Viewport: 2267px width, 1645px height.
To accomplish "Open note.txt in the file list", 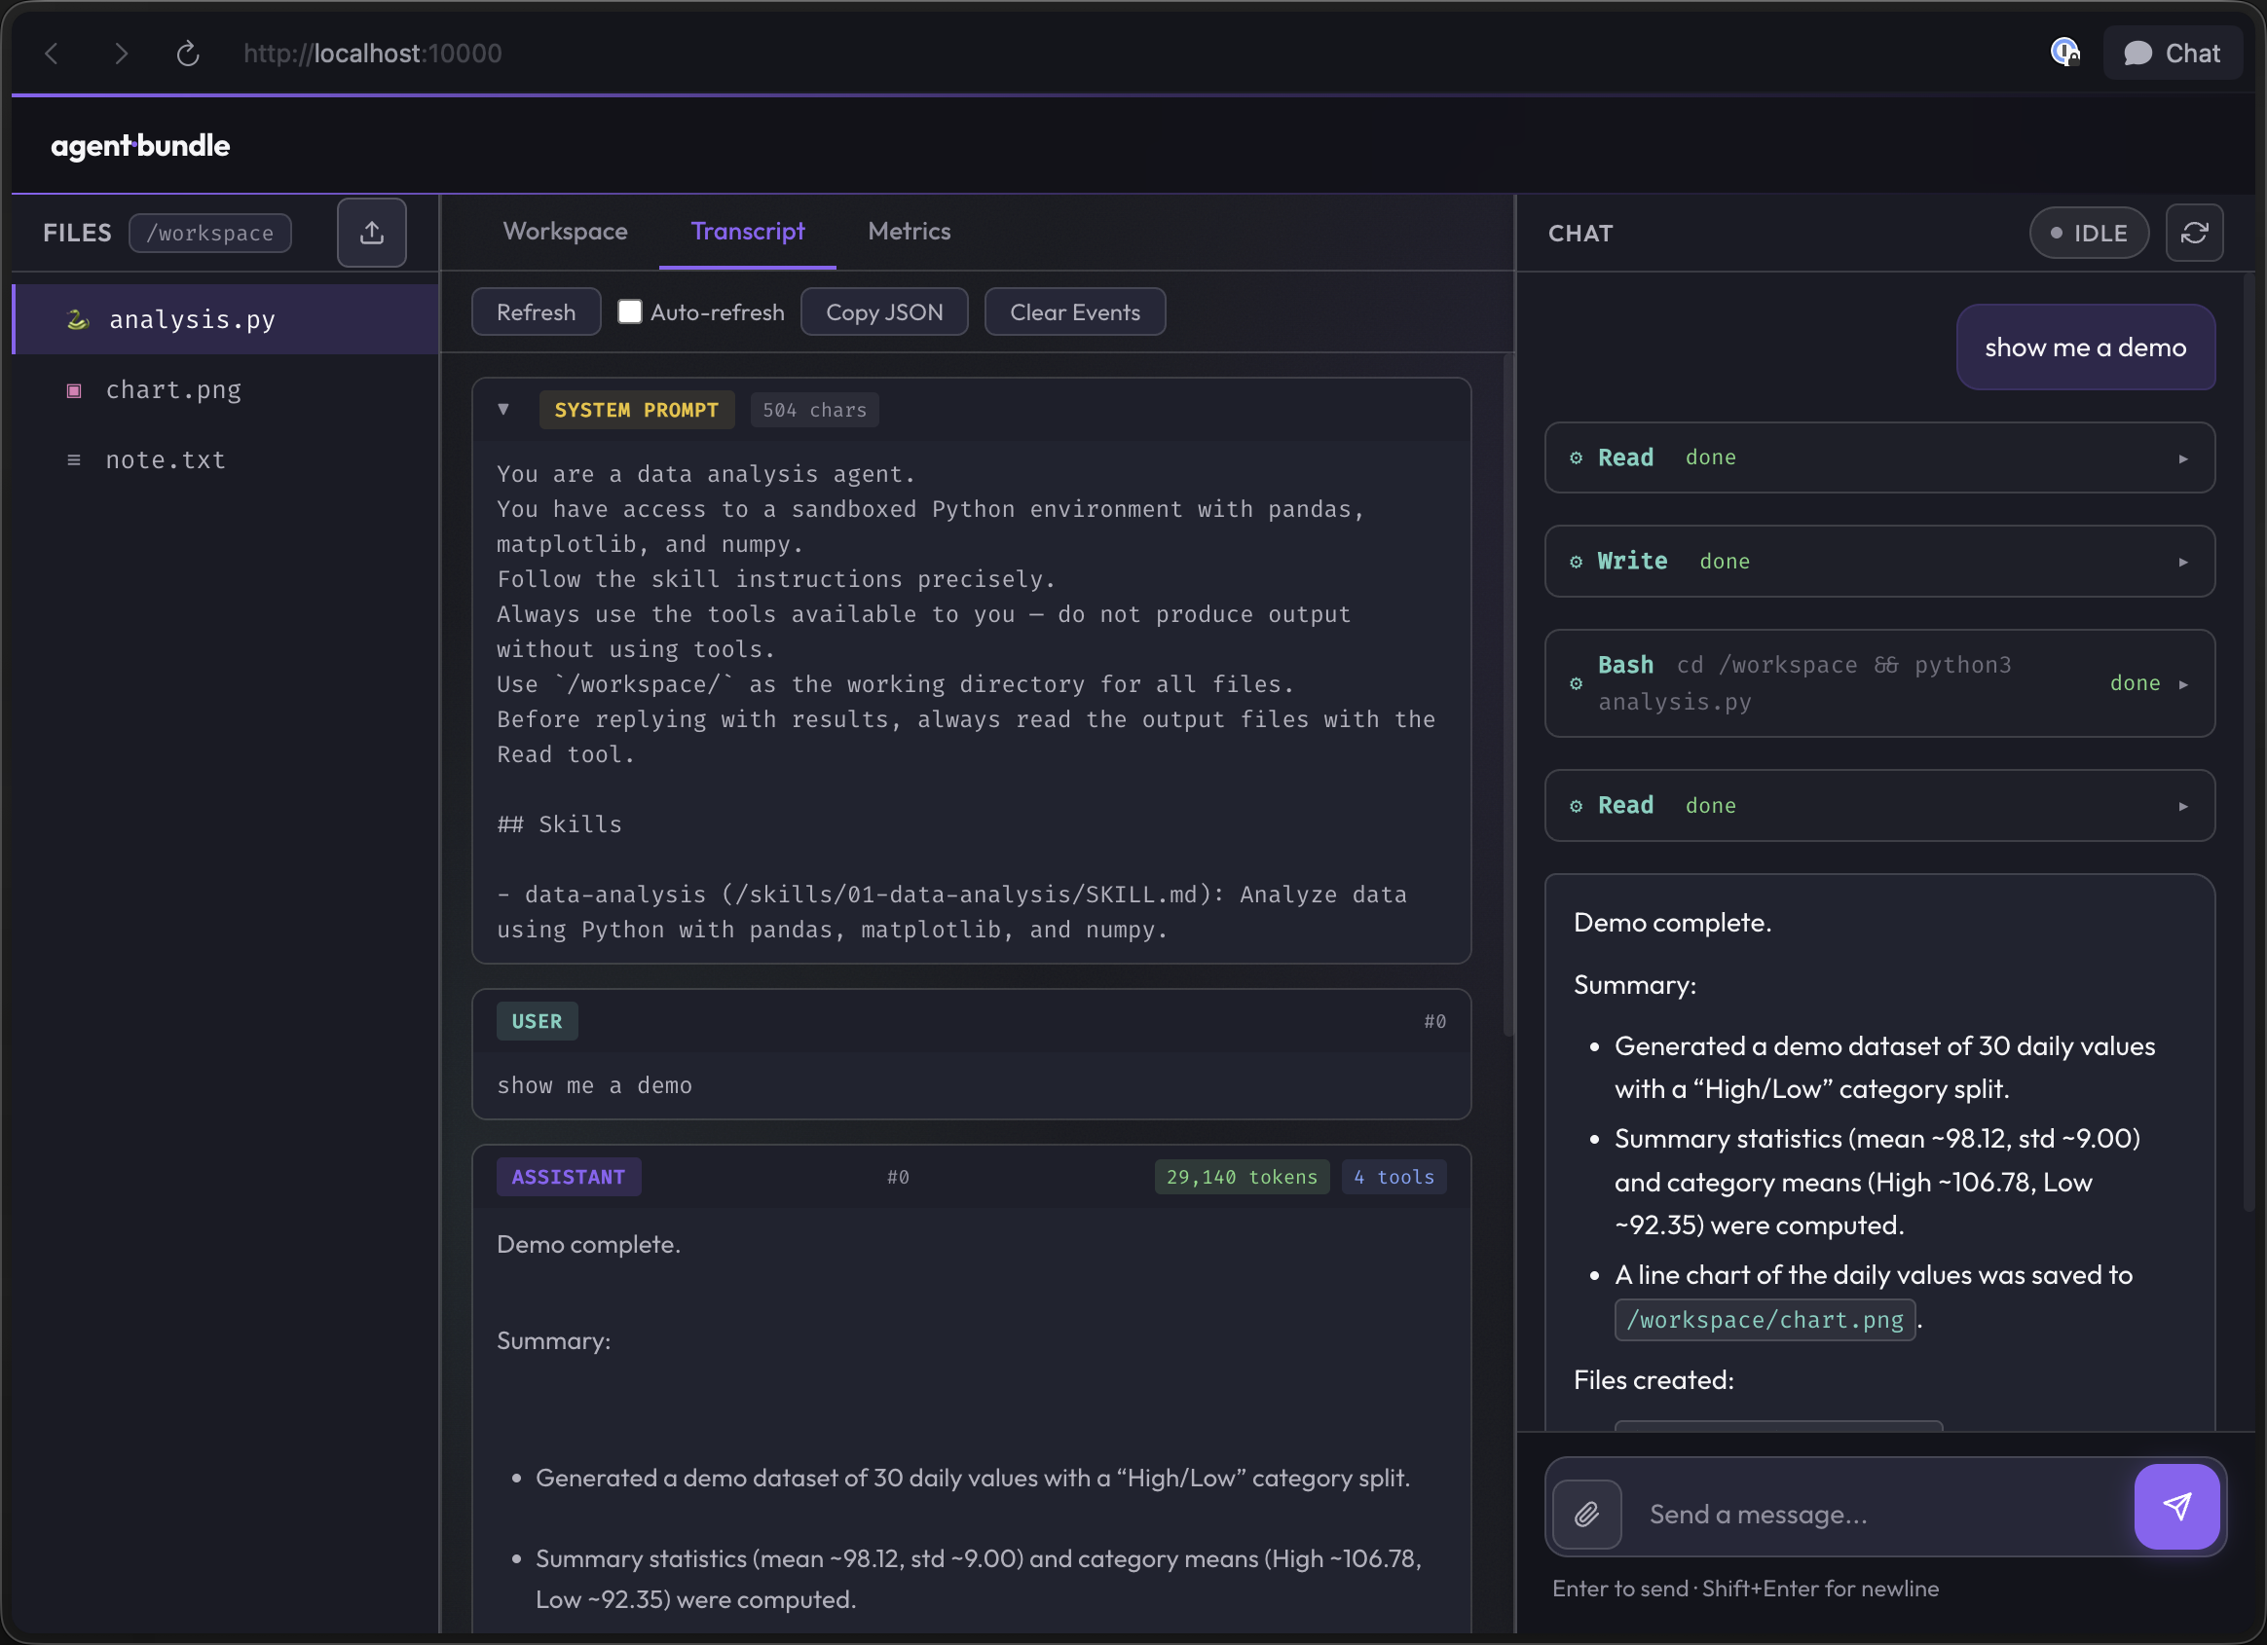I will (x=226, y=459).
